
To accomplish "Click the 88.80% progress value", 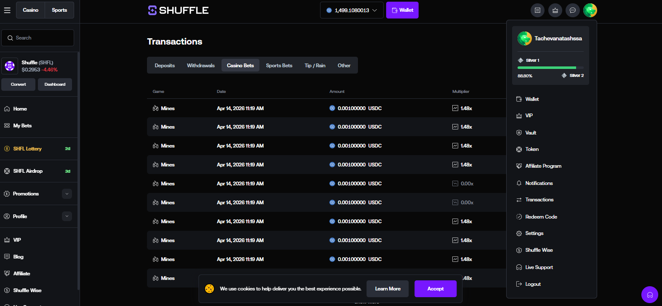I will (525, 76).
